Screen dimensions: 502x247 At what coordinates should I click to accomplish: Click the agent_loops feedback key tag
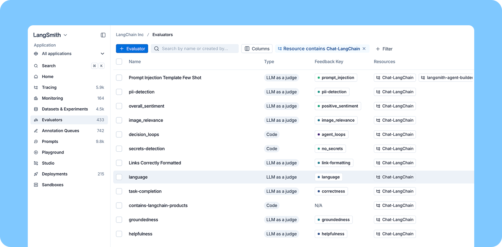[331, 134]
